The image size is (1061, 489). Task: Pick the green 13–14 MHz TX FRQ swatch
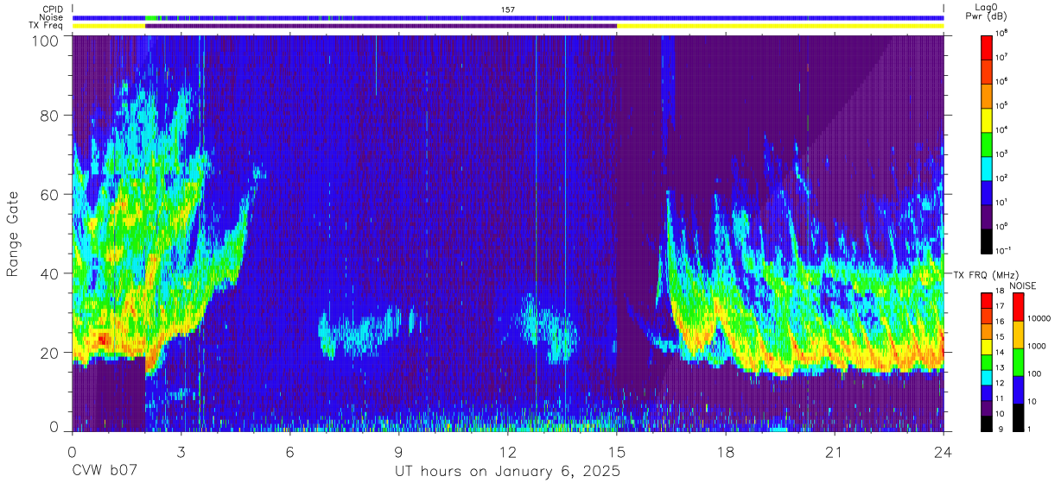(x=987, y=360)
